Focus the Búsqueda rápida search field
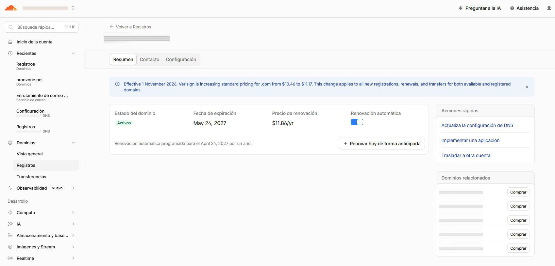The width and height of the screenshot is (555, 266). tap(41, 27)
